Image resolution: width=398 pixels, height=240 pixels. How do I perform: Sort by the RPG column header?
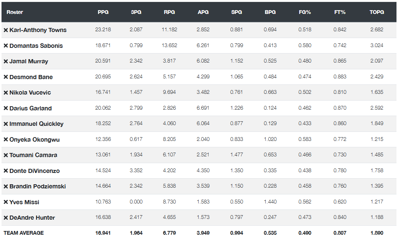[x=169, y=12]
